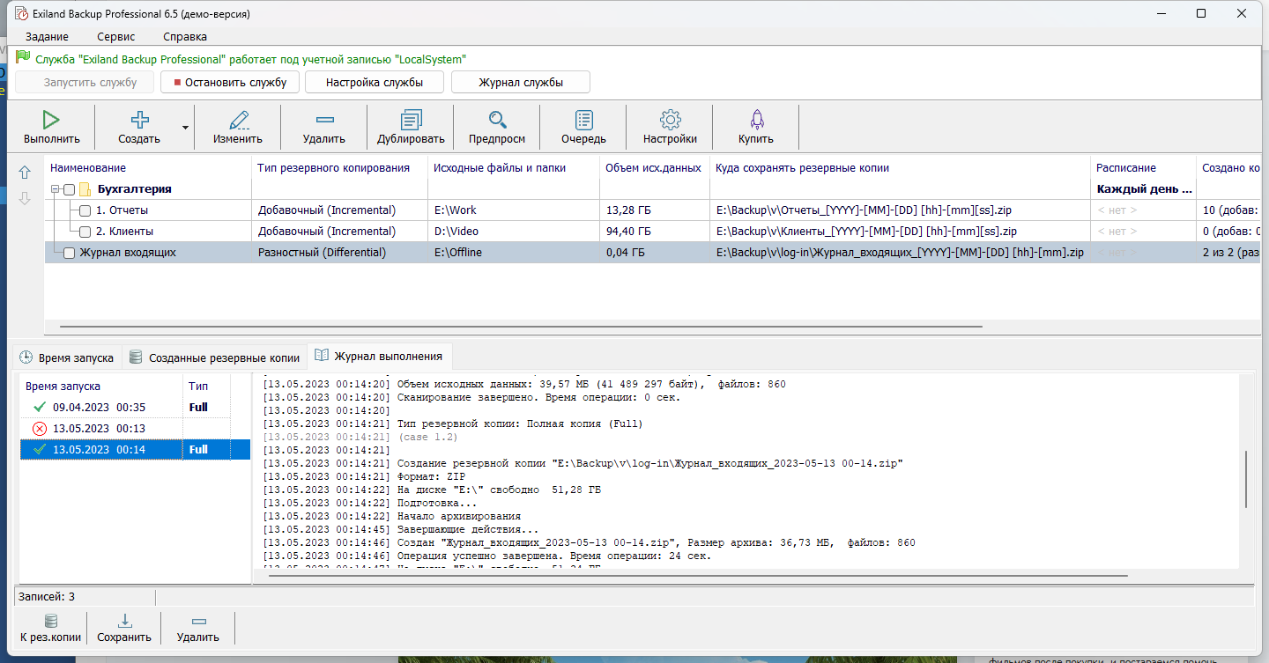The width and height of the screenshot is (1269, 663).
Task: Click the task list horizontal scrollbar
Action: point(520,327)
